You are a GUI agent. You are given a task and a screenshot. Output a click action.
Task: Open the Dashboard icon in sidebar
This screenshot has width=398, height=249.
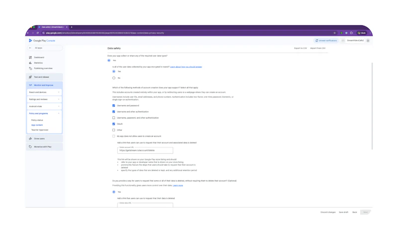click(30, 57)
